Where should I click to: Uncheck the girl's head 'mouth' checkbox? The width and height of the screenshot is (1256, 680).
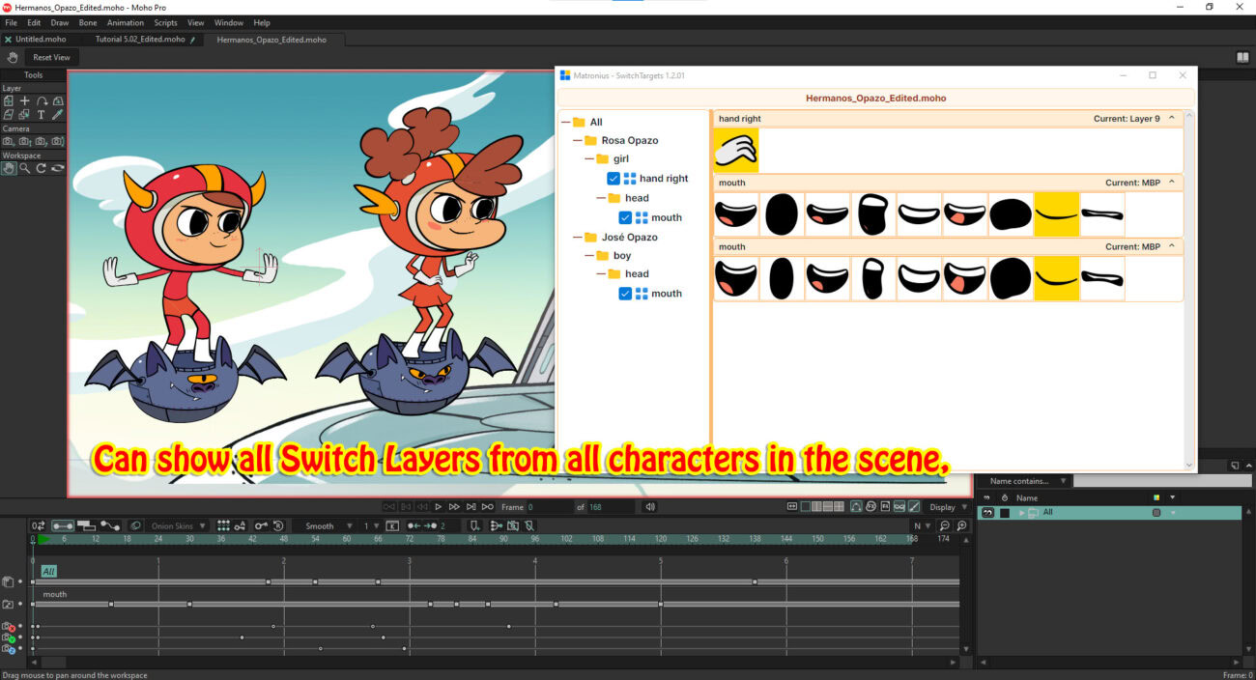tap(625, 217)
